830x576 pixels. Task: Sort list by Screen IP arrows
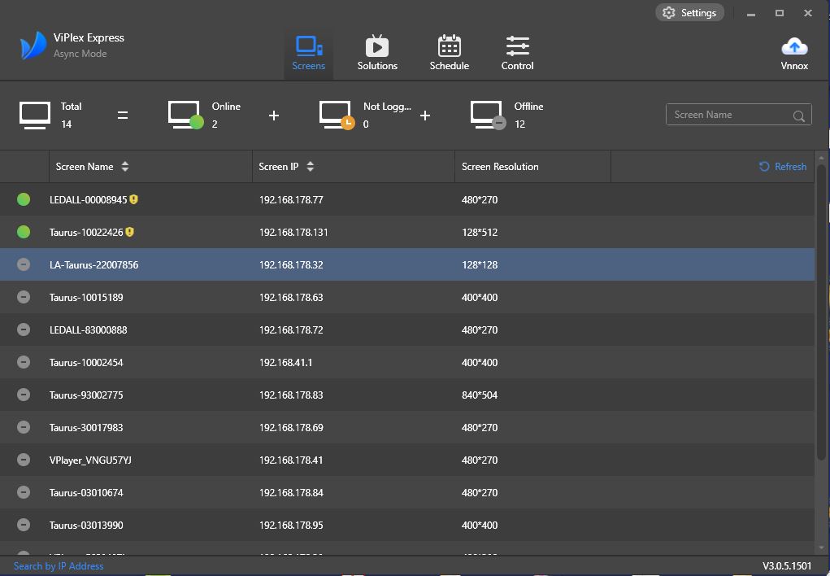[311, 167]
